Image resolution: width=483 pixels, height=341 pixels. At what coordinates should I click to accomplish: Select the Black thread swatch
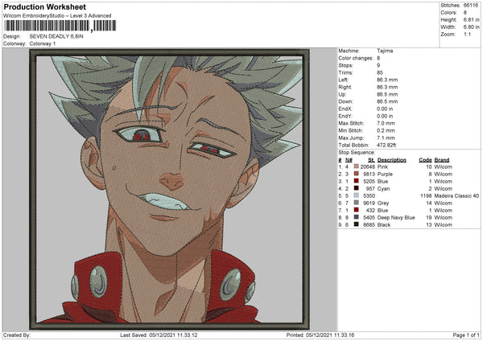click(x=357, y=224)
